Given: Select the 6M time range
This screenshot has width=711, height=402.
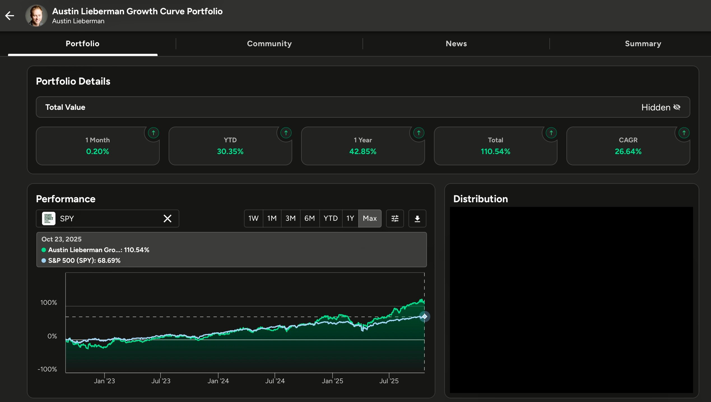Looking at the screenshot, I should [310, 219].
